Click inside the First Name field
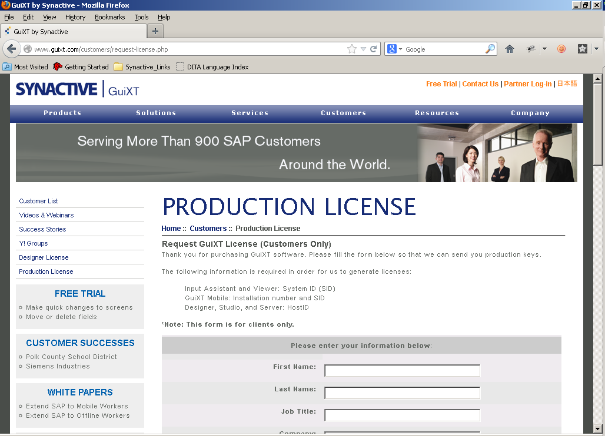The height and width of the screenshot is (436, 605). point(402,371)
